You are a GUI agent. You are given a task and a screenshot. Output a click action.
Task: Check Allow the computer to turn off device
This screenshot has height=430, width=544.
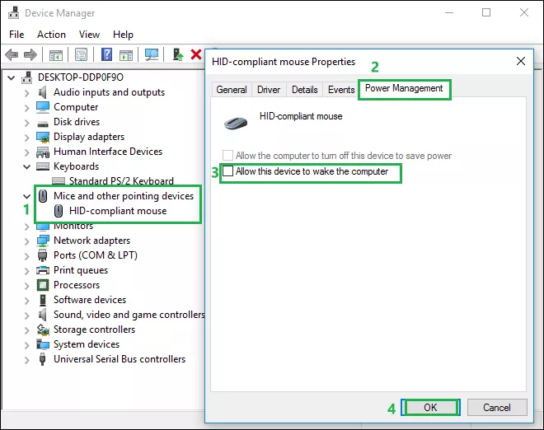click(227, 155)
